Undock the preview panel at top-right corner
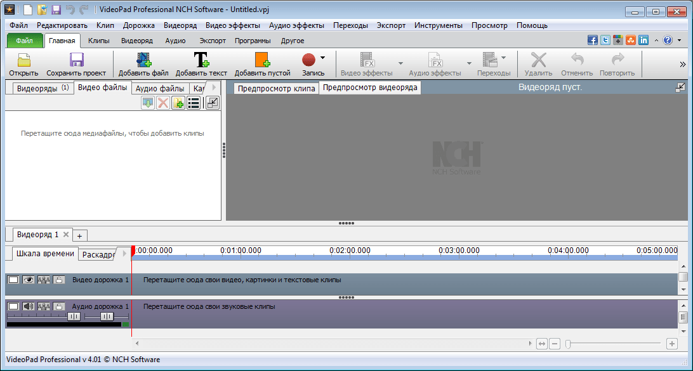Screen dimensions: 693x371 (x=680, y=88)
